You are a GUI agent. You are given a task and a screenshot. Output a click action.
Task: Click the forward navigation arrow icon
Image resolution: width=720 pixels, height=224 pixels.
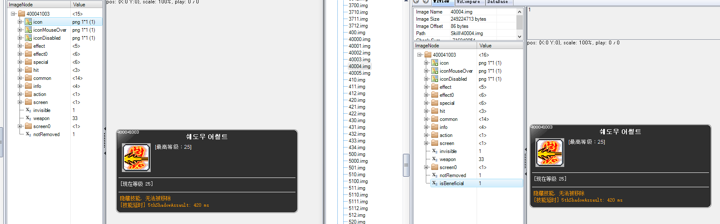(426, 2)
